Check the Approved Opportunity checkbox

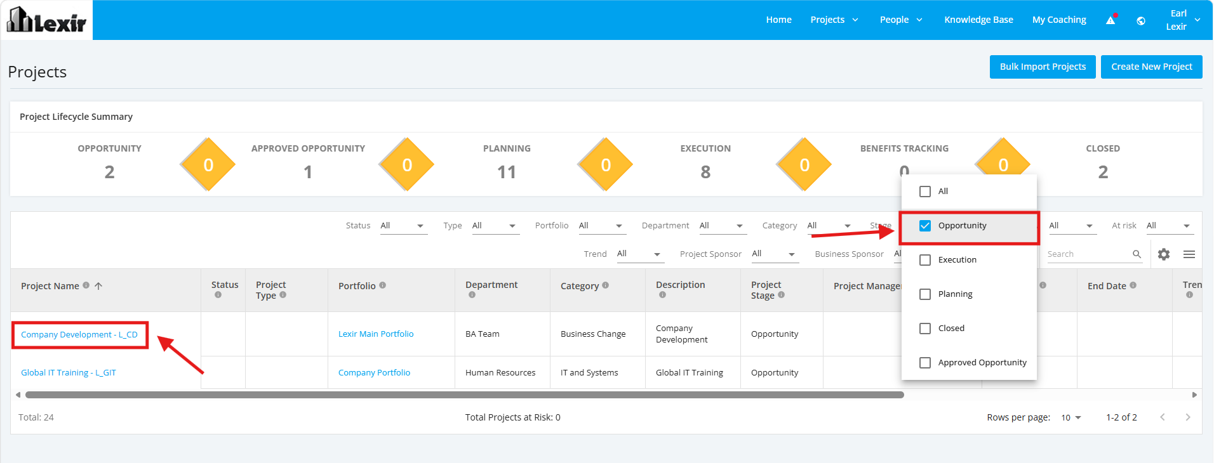tap(925, 363)
